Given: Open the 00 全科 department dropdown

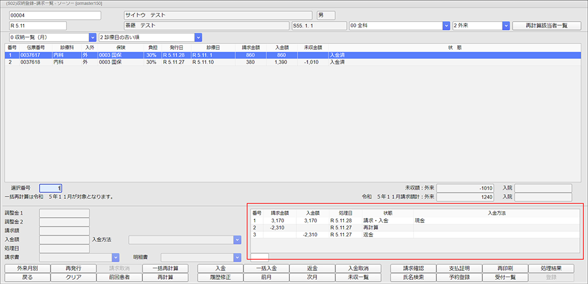Looking at the screenshot, I should pyautogui.click(x=446, y=26).
